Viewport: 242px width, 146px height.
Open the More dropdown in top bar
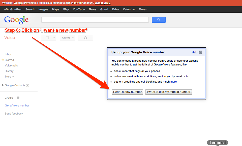143,9
